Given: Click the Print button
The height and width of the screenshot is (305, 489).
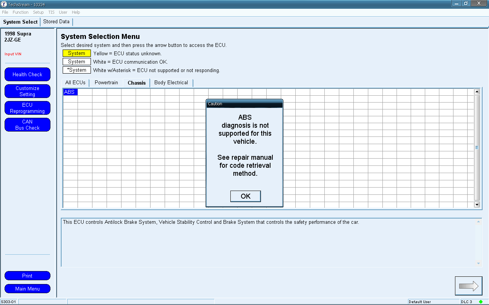Looking at the screenshot, I should coord(28,276).
